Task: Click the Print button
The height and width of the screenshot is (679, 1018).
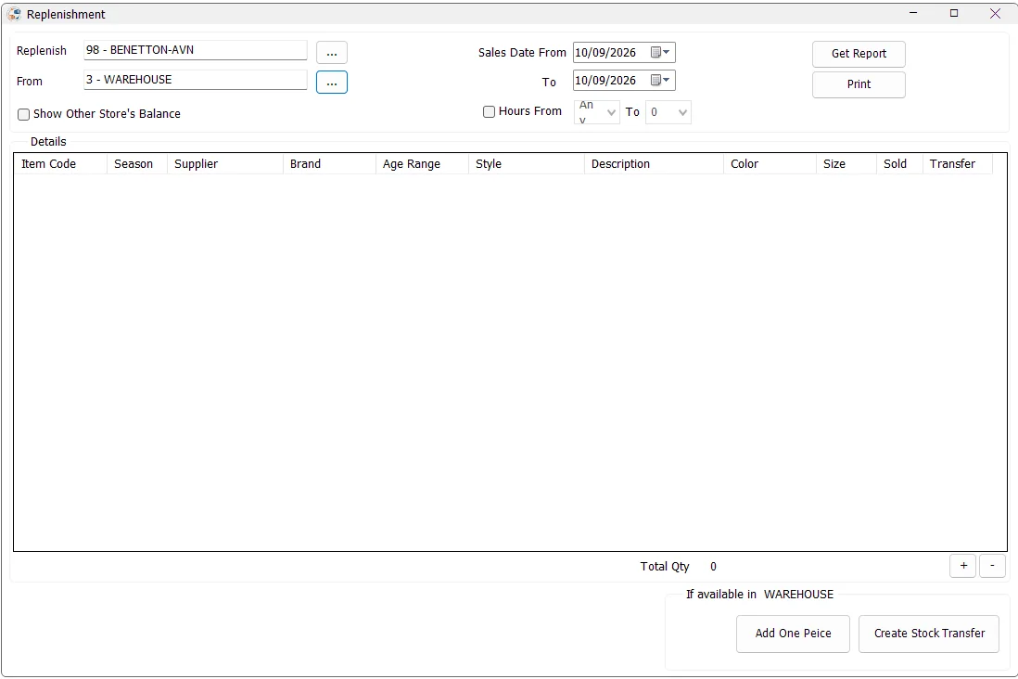Action: (859, 84)
